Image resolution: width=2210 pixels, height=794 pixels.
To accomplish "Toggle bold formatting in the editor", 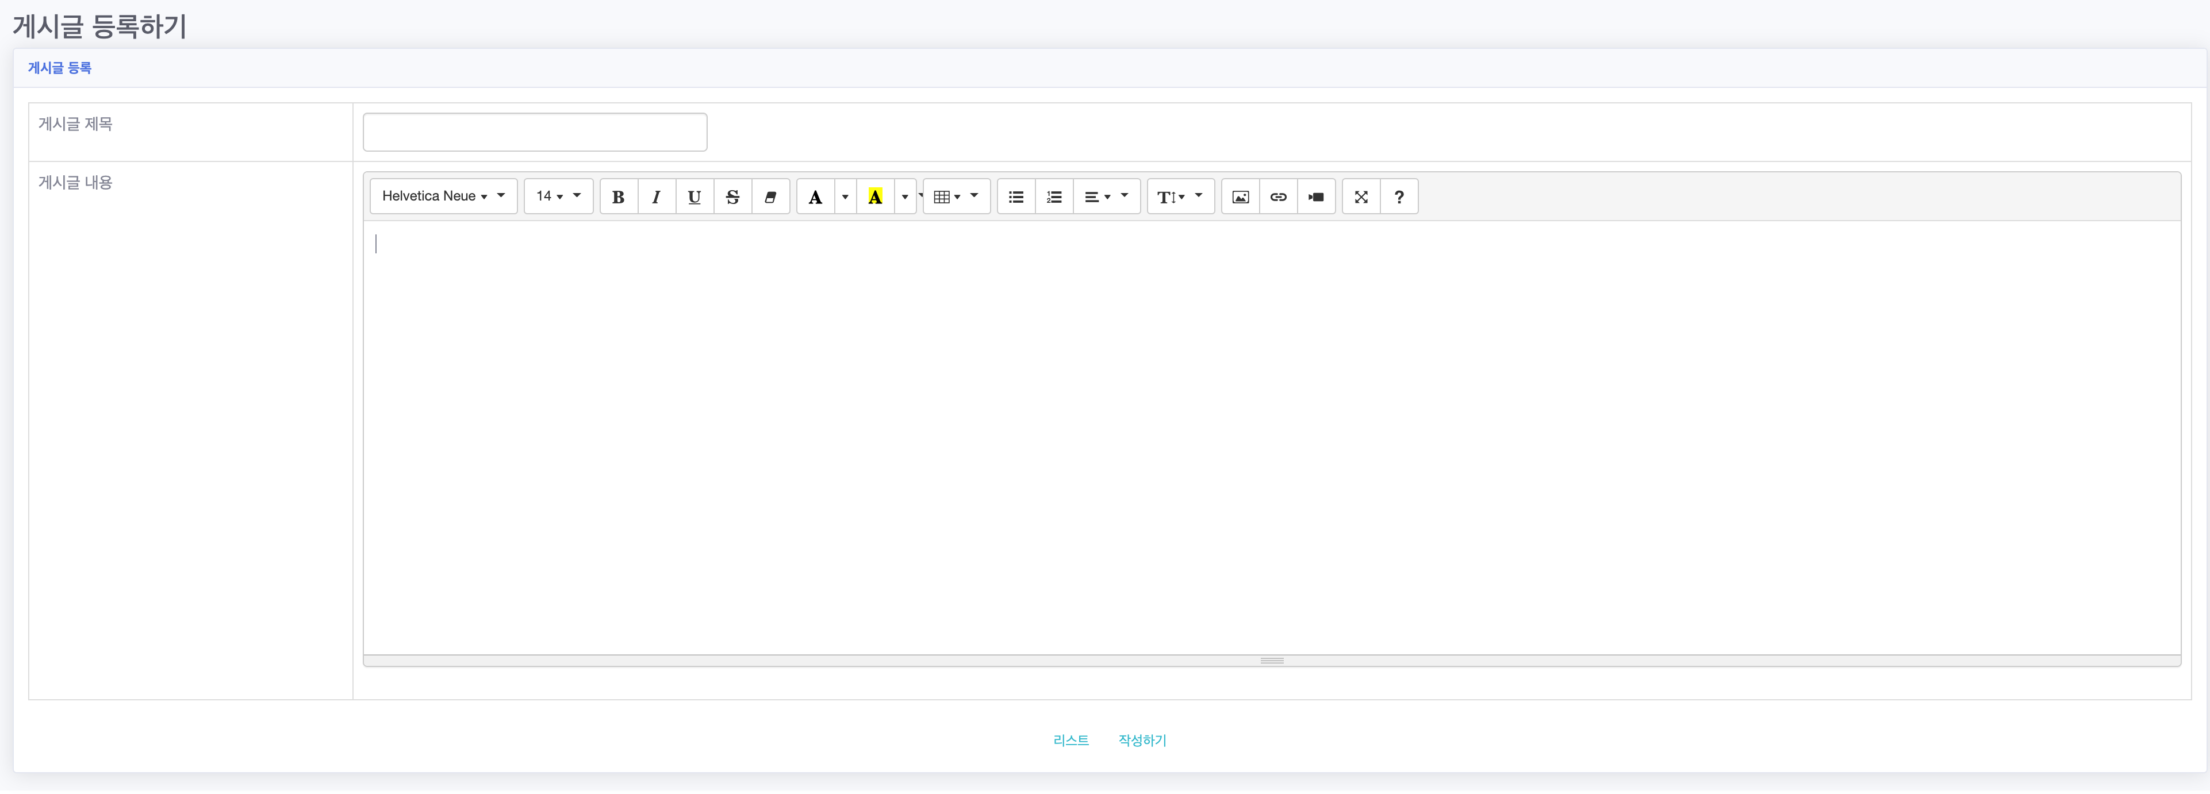I will (617, 197).
